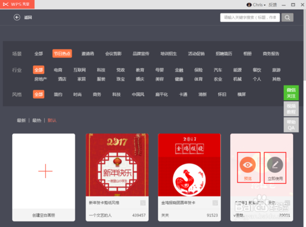Select the 横屏 style filter
306x227 pixels.
[242, 95]
